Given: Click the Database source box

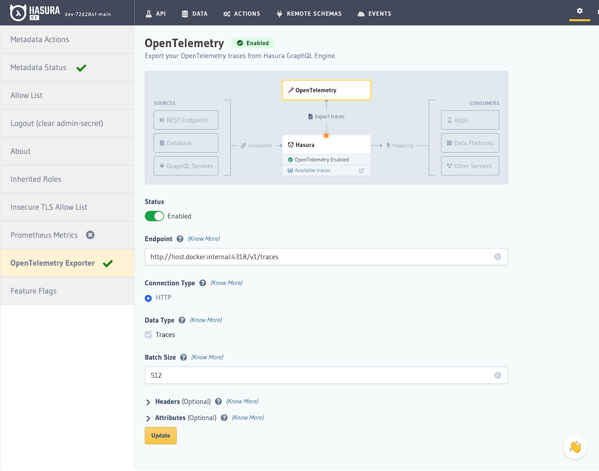Looking at the screenshot, I should tap(186, 143).
